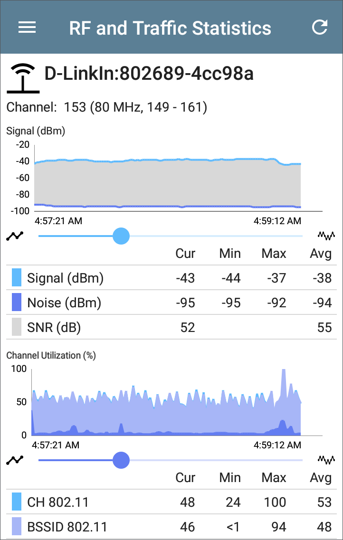Click jagged waveform icon right of utilization slider
The height and width of the screenshot is (540, 343).
[326, 460]
